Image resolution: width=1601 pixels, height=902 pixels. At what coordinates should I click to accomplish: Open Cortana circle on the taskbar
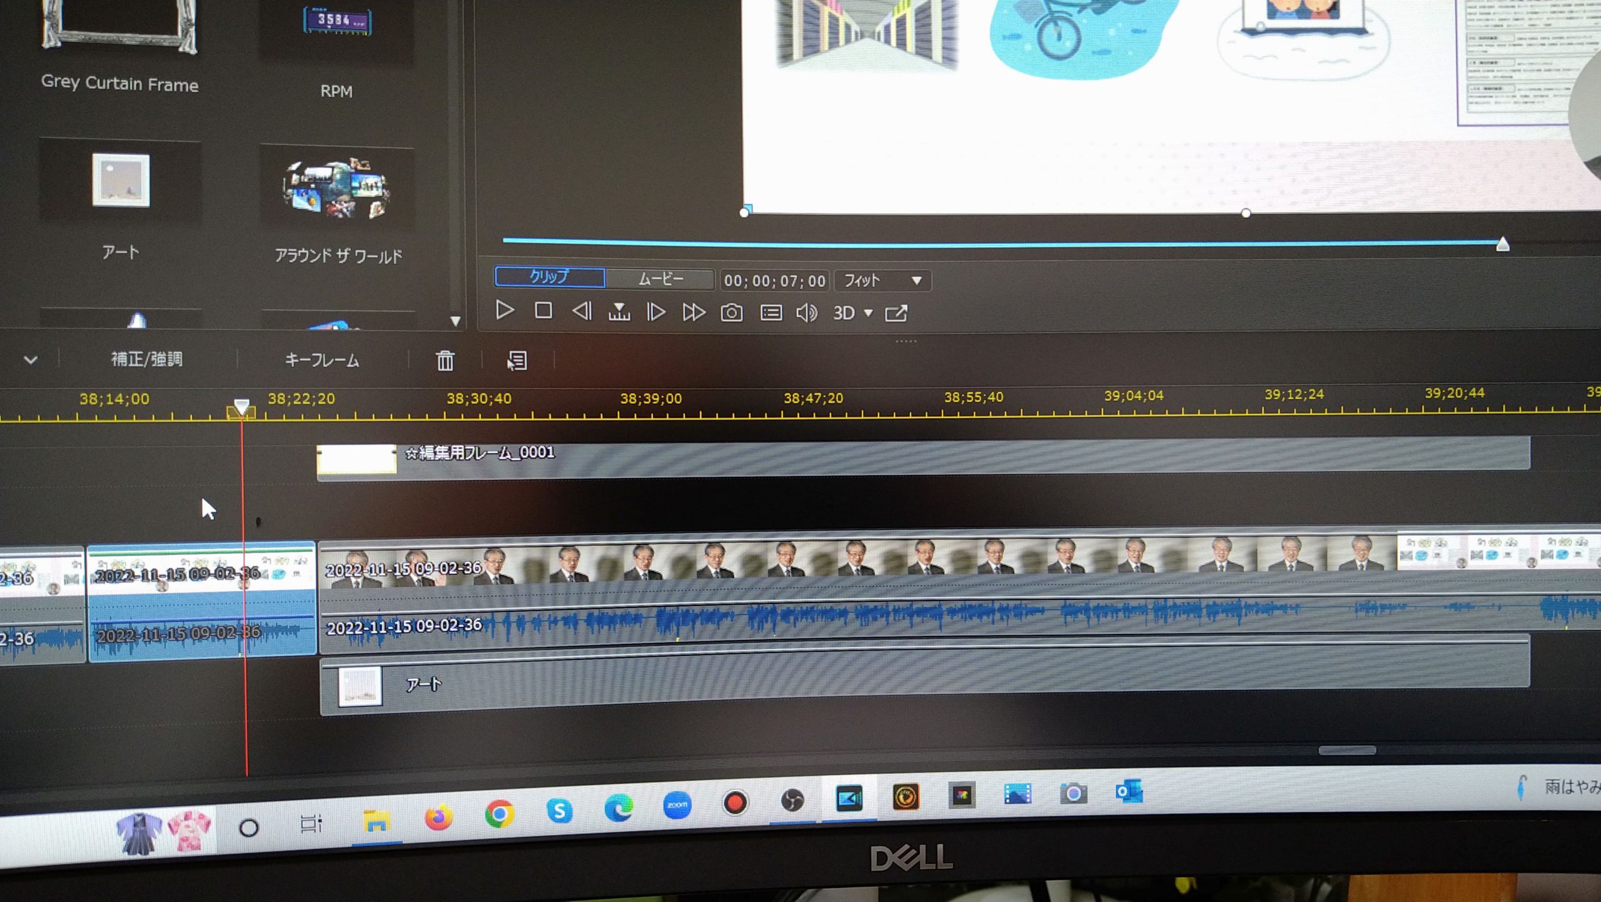tap(249, 828)
